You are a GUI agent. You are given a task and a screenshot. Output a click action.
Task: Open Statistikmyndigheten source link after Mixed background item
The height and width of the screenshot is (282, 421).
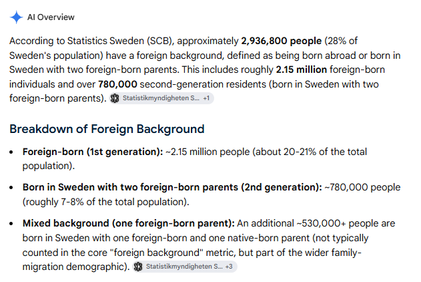pyautogui.click(x=184, y=267)
